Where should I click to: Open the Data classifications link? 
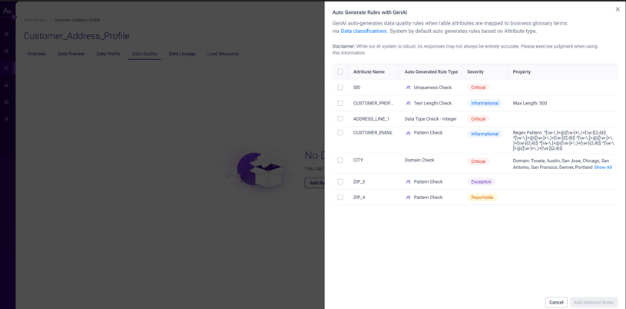(363, 32)
